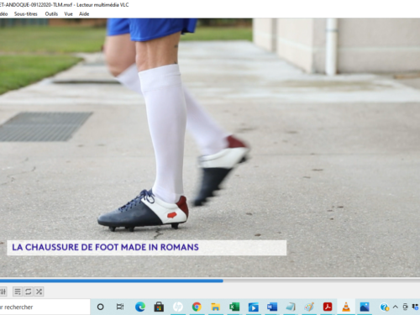Switch to Google Chrome on taskbar
The height and width of the screenshot is (315, 420).
[x=197, y=307]
